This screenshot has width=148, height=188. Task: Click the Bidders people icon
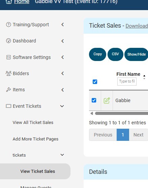pos(8,73)
